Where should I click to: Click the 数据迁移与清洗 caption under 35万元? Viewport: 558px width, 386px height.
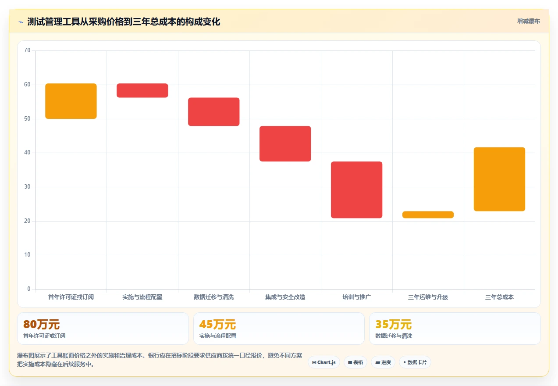pos(394,336)
